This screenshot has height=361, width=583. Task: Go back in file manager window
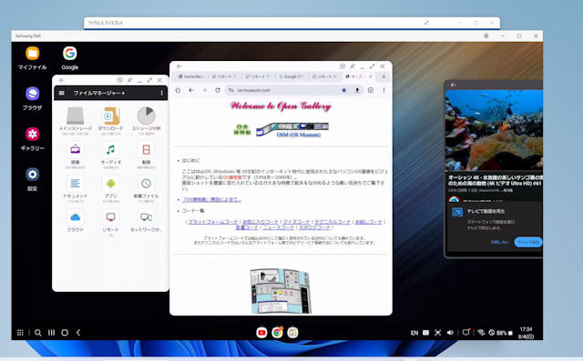pos(62,80)
